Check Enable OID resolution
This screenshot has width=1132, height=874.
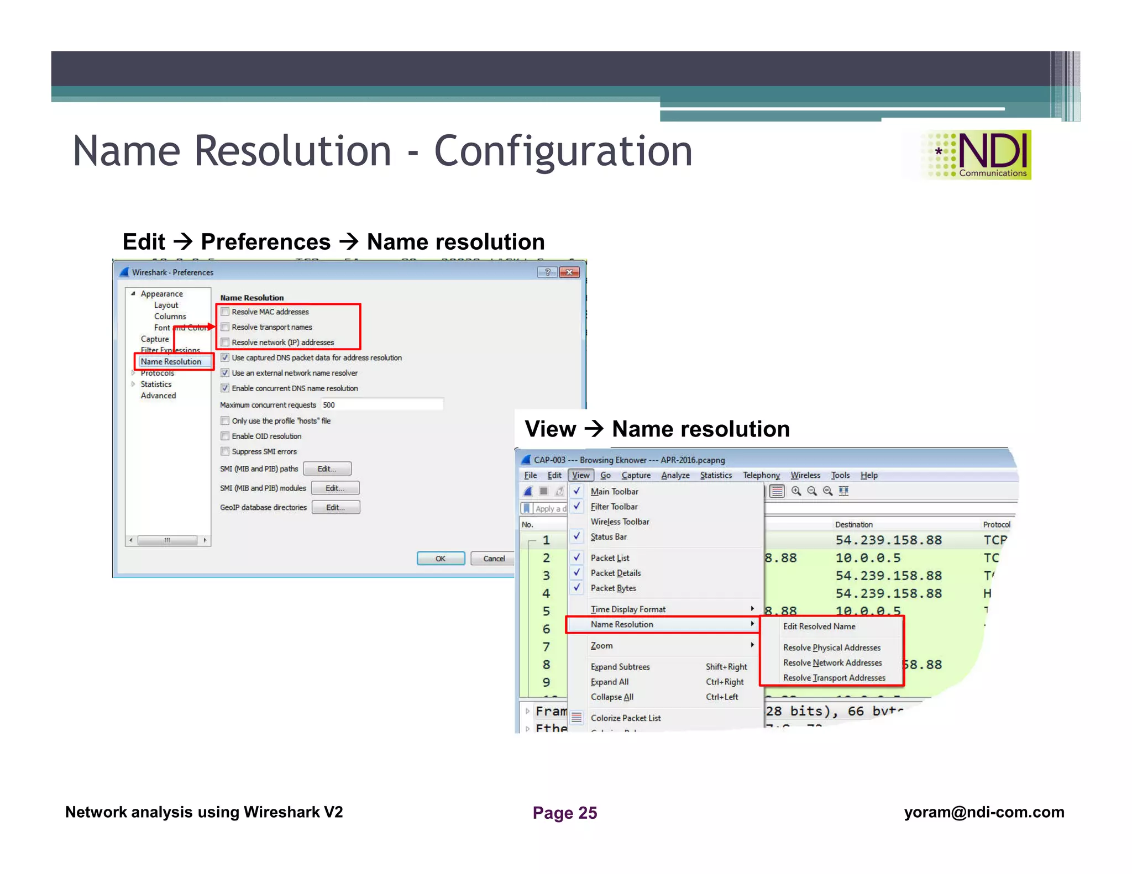225,436
